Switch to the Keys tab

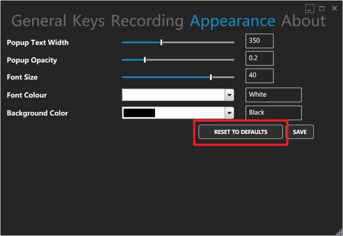click(x=89, y=21)
